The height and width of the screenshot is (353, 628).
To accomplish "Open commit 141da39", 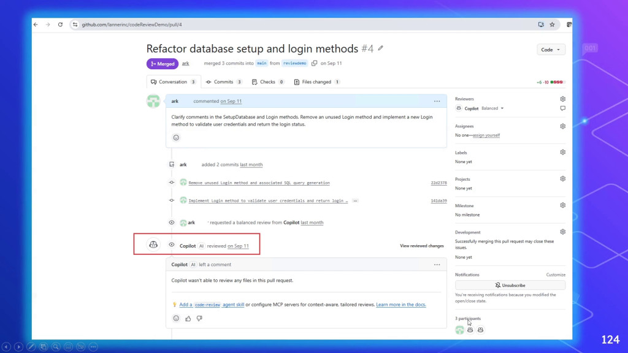I will (x=438, y=201).
